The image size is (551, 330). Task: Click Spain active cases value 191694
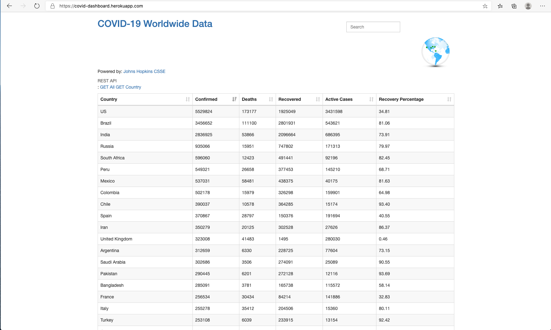(x=333, y=216)
